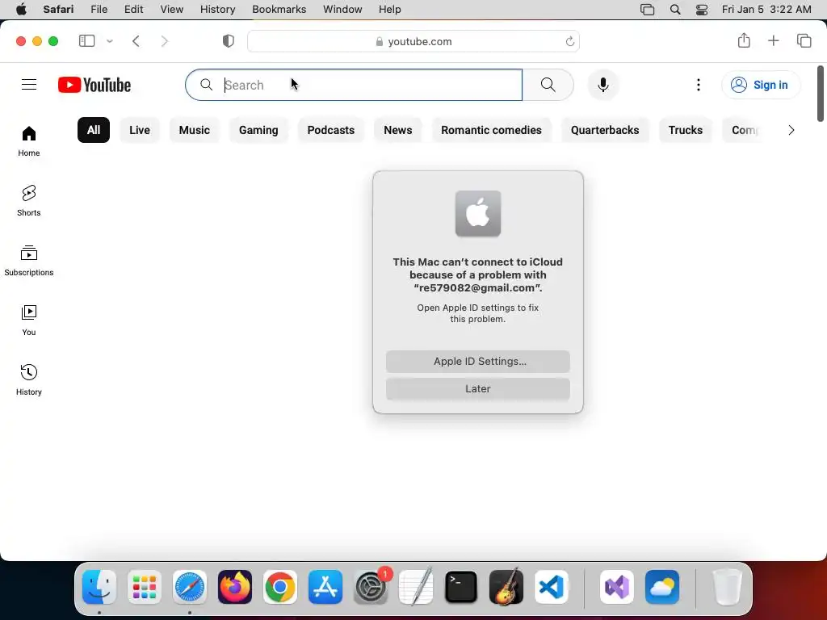Open Launchpad from the Dock

pyautogui.click(x=145, y=587)
